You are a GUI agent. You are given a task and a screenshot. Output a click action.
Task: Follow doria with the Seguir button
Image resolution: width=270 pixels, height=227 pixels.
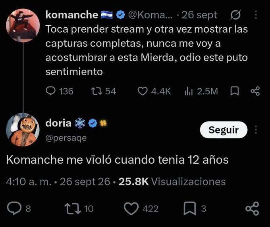[x=224, y=130]
